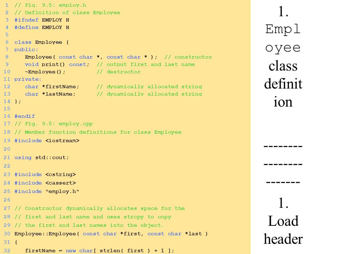
Task: Click the 'char *firstName;' member line
Action: click(x=52, y=87)
